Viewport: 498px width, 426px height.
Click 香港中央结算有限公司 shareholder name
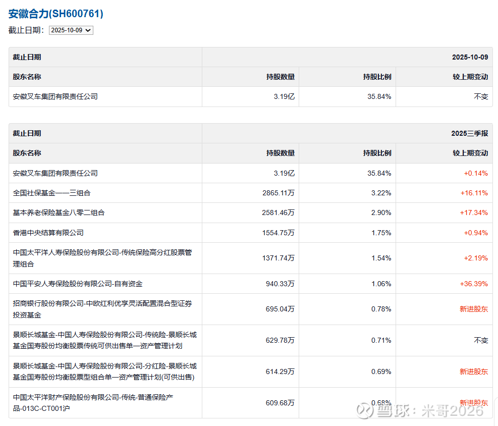(x=48, y=233)
